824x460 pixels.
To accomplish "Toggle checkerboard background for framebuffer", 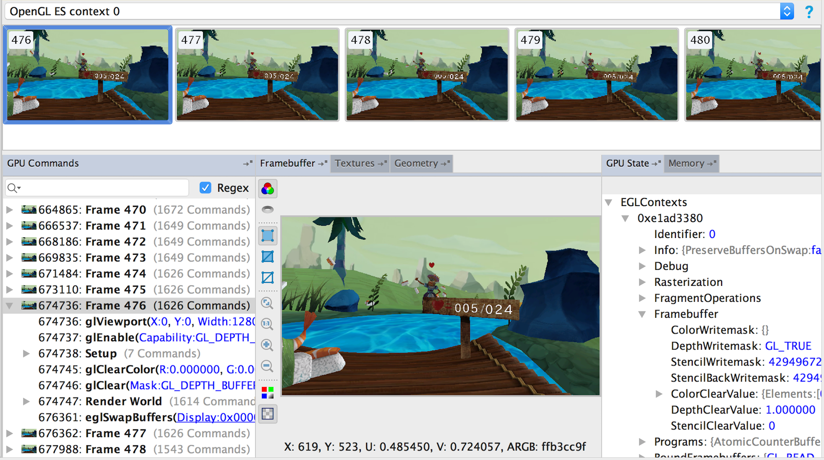I will click(268, 414).
